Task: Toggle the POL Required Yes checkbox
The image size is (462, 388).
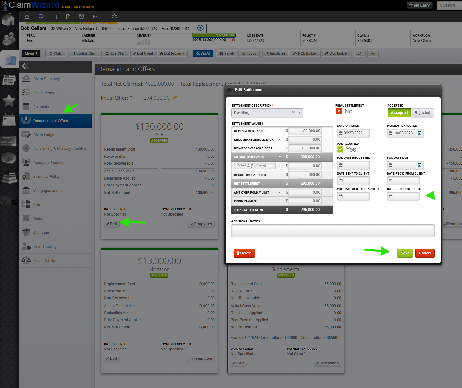Action: tap(340, 149)
